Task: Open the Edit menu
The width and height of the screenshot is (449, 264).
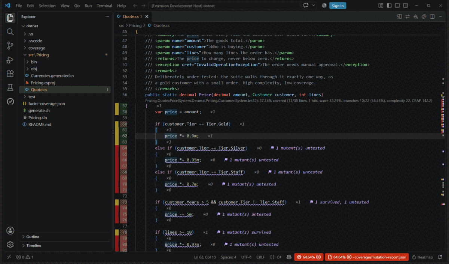Action: (30, 6)
